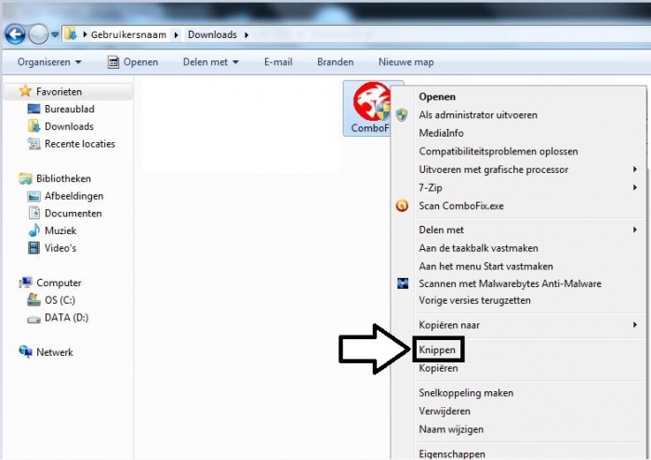
Task: Choose Eigenschappen in the context menu
Action: pyautogui.click(x=452, y=453)
